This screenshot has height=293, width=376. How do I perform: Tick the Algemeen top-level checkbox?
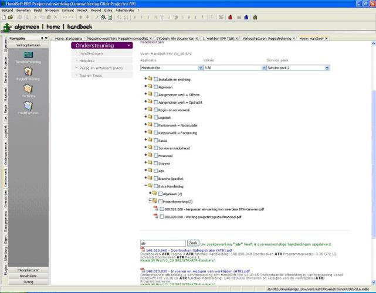coord(156,87)
